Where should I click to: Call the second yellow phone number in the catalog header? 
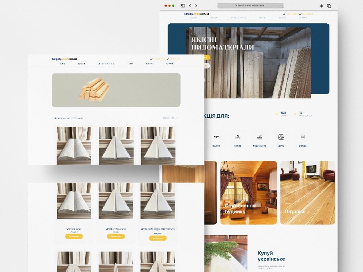point(175,59)
